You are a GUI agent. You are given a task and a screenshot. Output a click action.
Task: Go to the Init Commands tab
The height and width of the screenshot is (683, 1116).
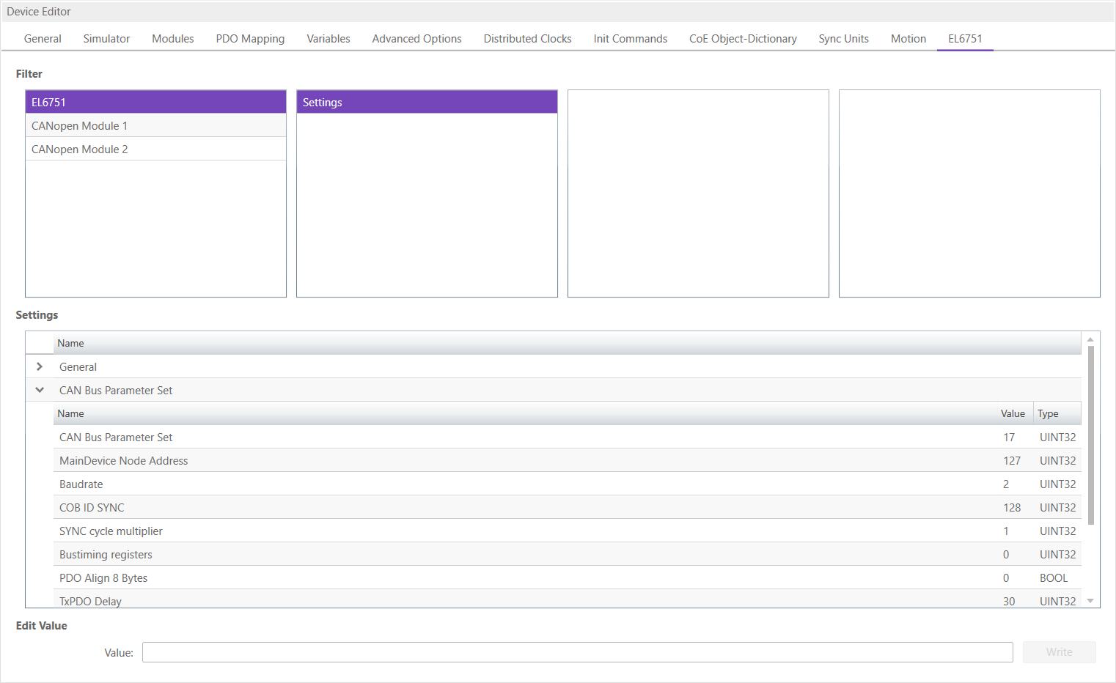tap(630, 39)
